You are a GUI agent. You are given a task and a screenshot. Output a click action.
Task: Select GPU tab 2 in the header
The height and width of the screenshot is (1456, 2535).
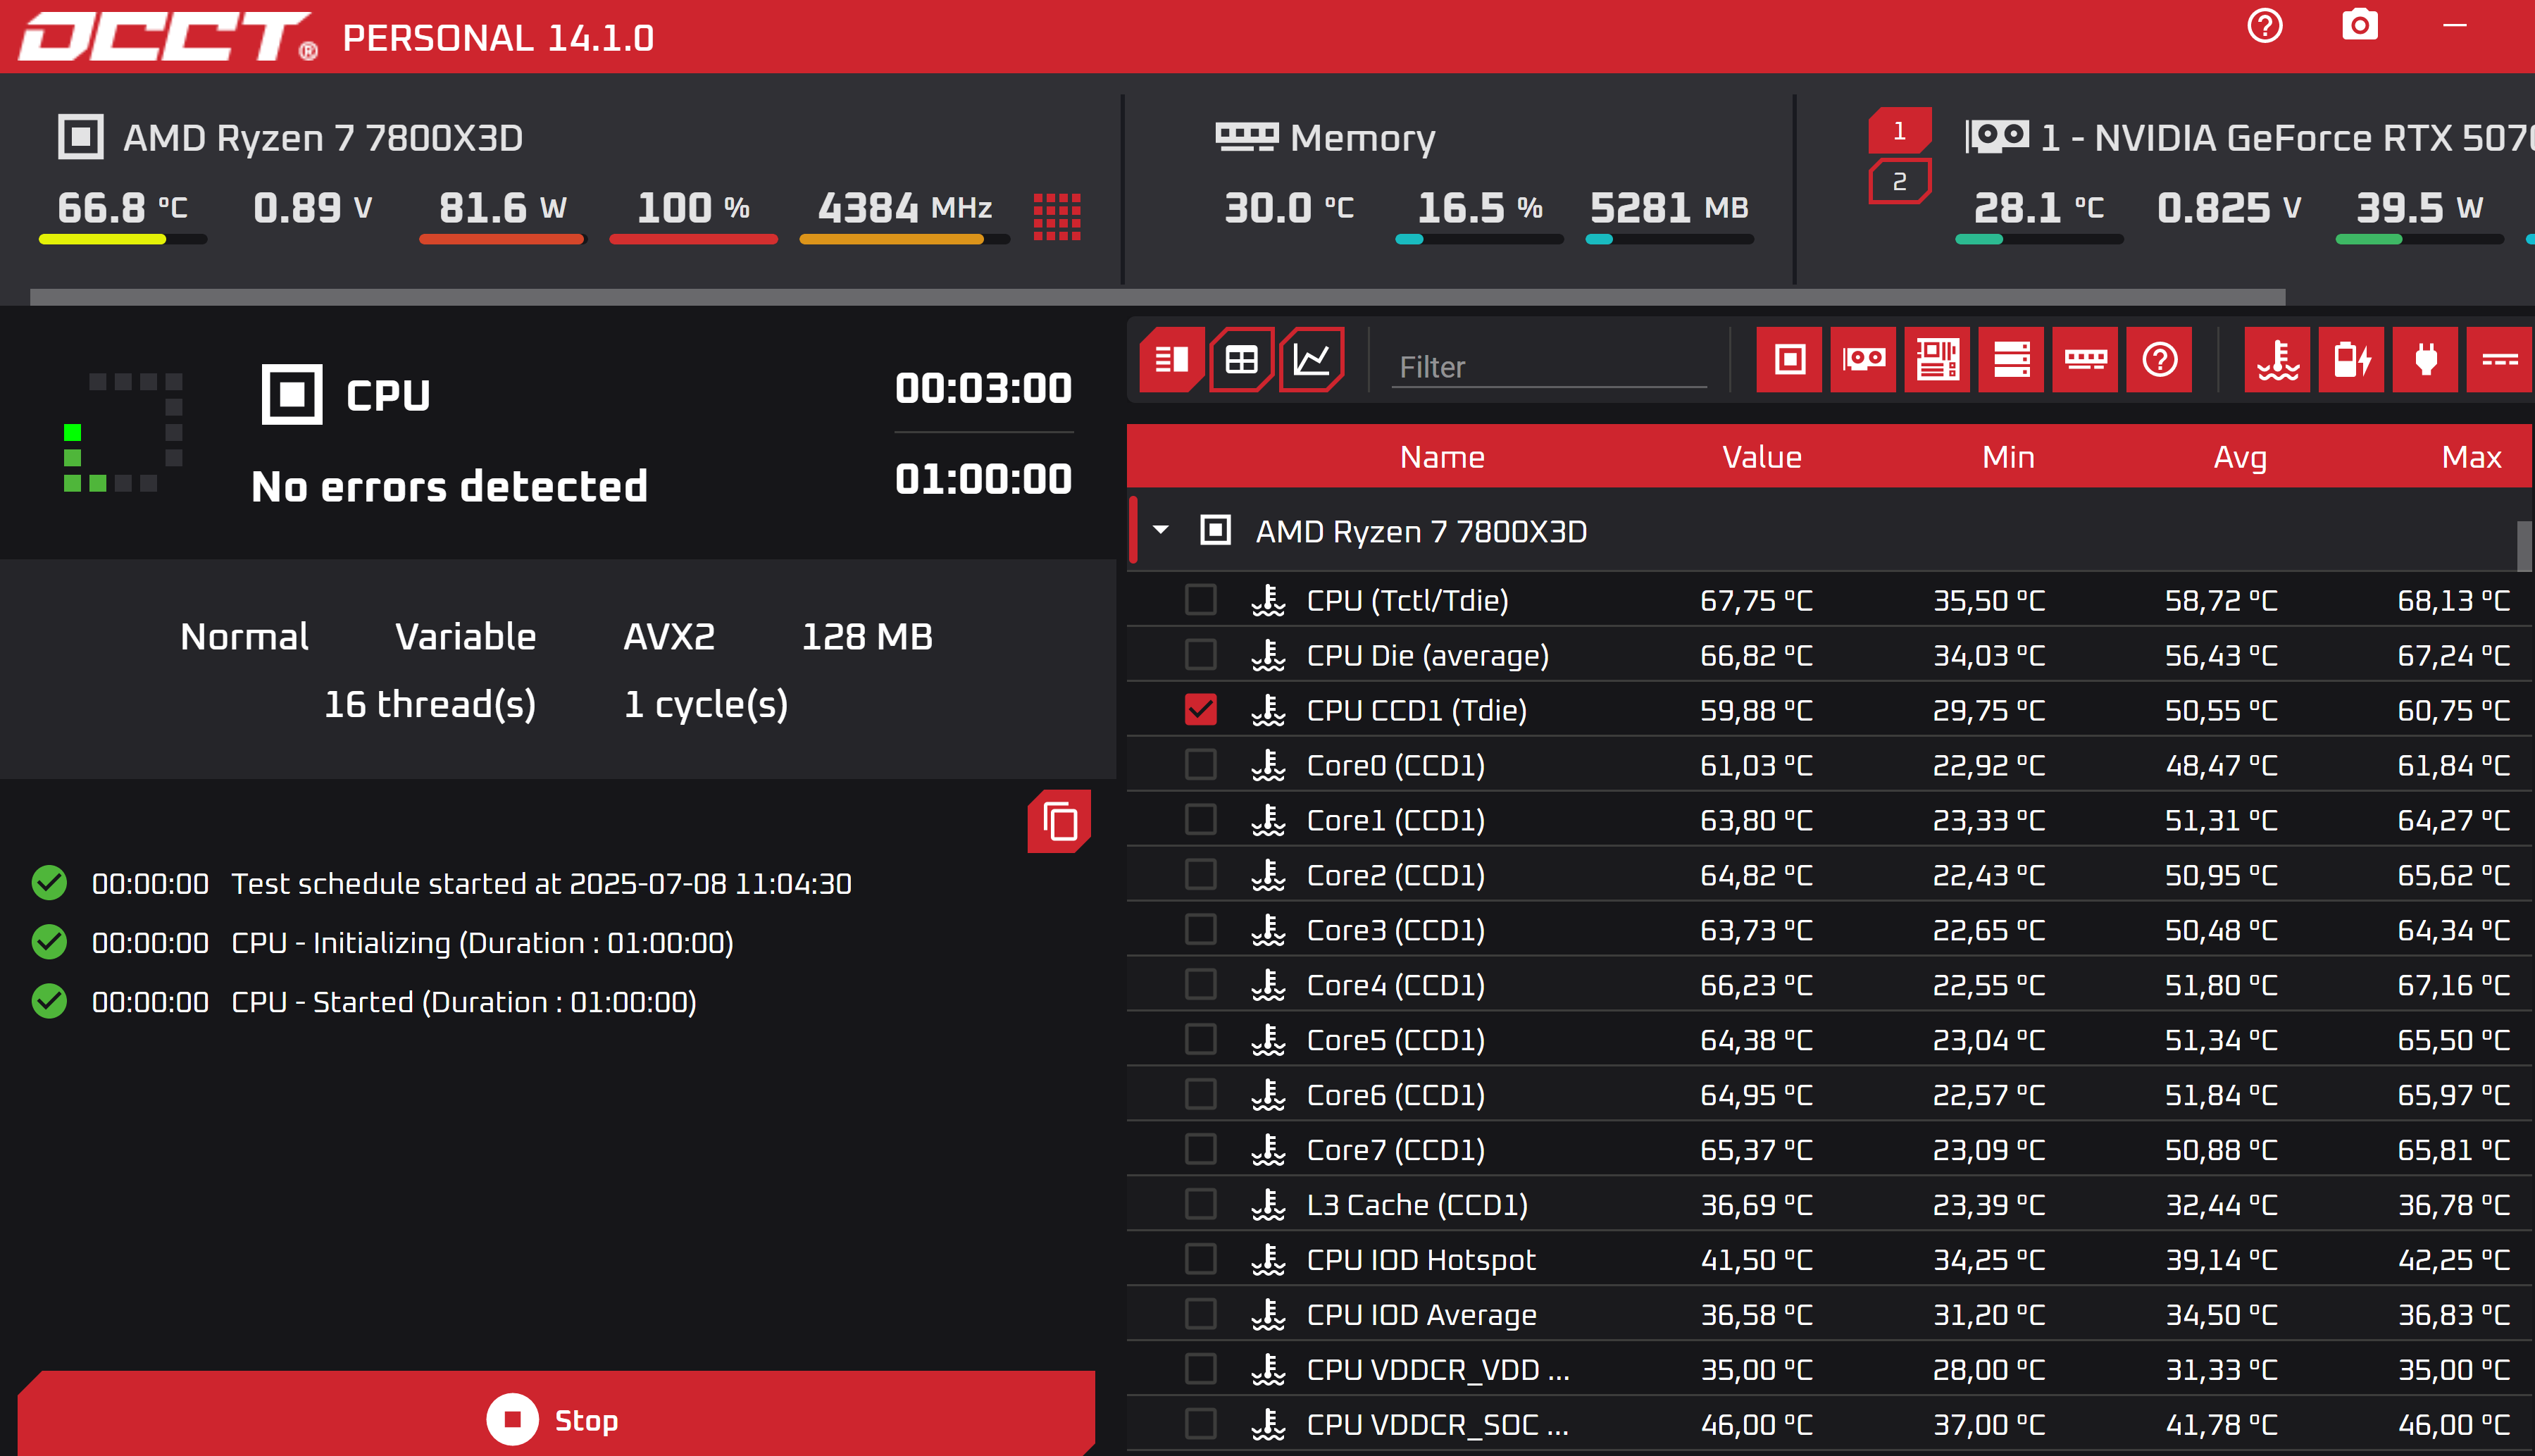pyautogui.click(x=1899, y=182)
